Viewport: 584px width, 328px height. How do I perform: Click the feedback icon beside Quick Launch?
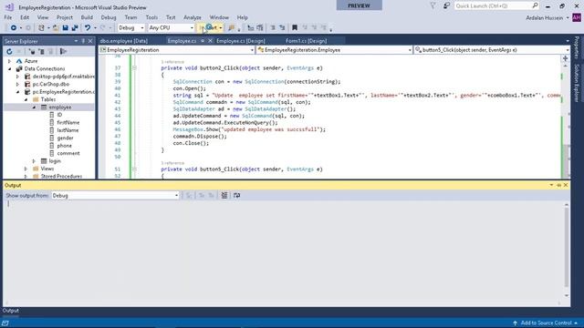point(446,6)
